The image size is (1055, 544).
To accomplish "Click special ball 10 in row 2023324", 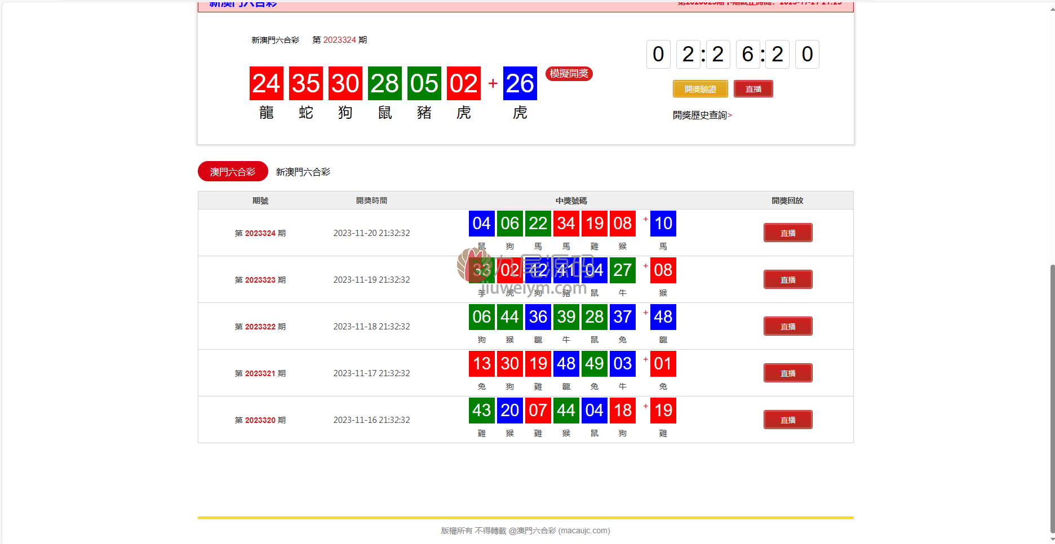I will click(663, 224).
